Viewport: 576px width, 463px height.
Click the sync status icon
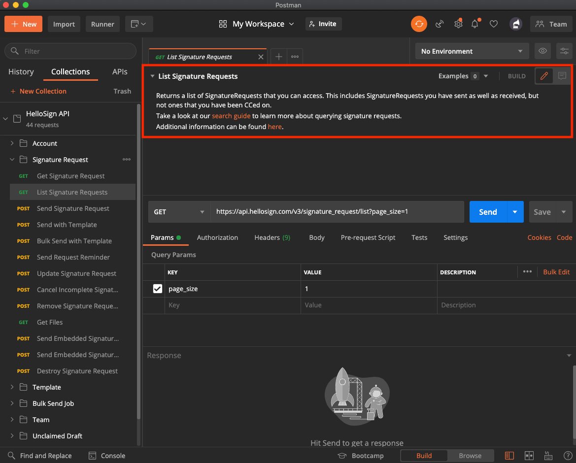(419, 24)
